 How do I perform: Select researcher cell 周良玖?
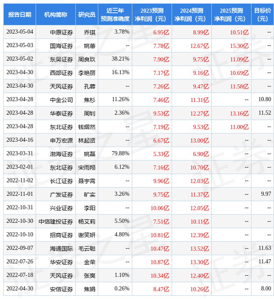pos(87,59)
